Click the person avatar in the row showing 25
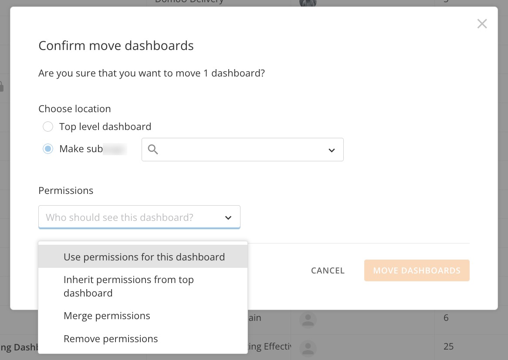 (x=308, y=348)
